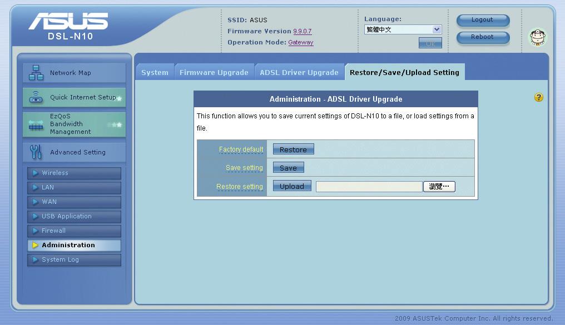The width and height of the screenshot is (565, 325).
Task: Click the Network Map icon
Action: [x=36, y=73]
